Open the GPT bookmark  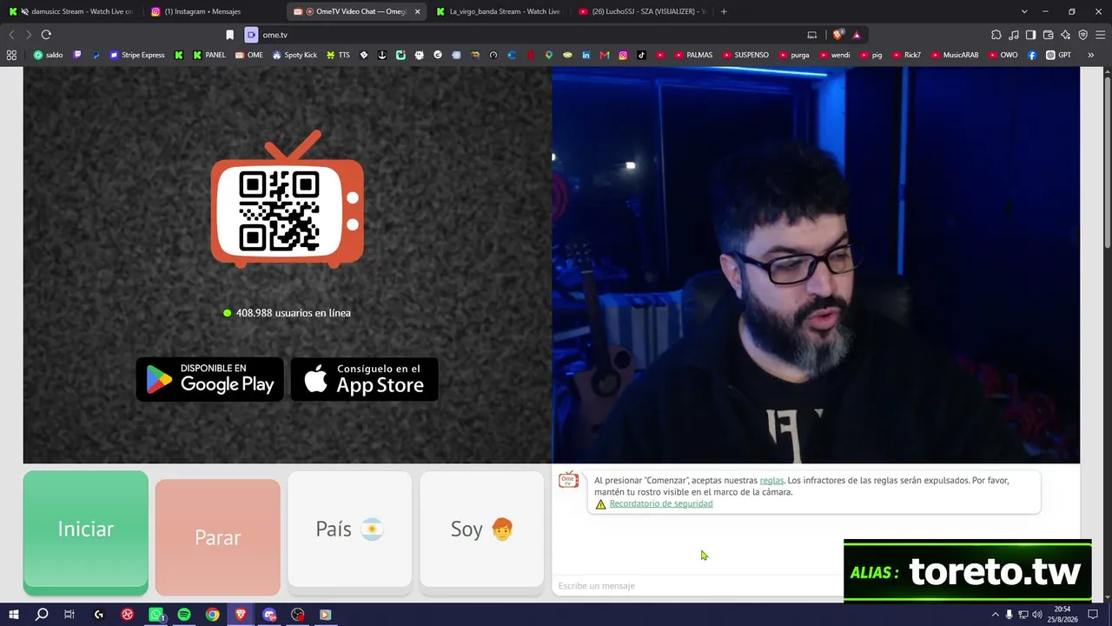point(1059,55)
